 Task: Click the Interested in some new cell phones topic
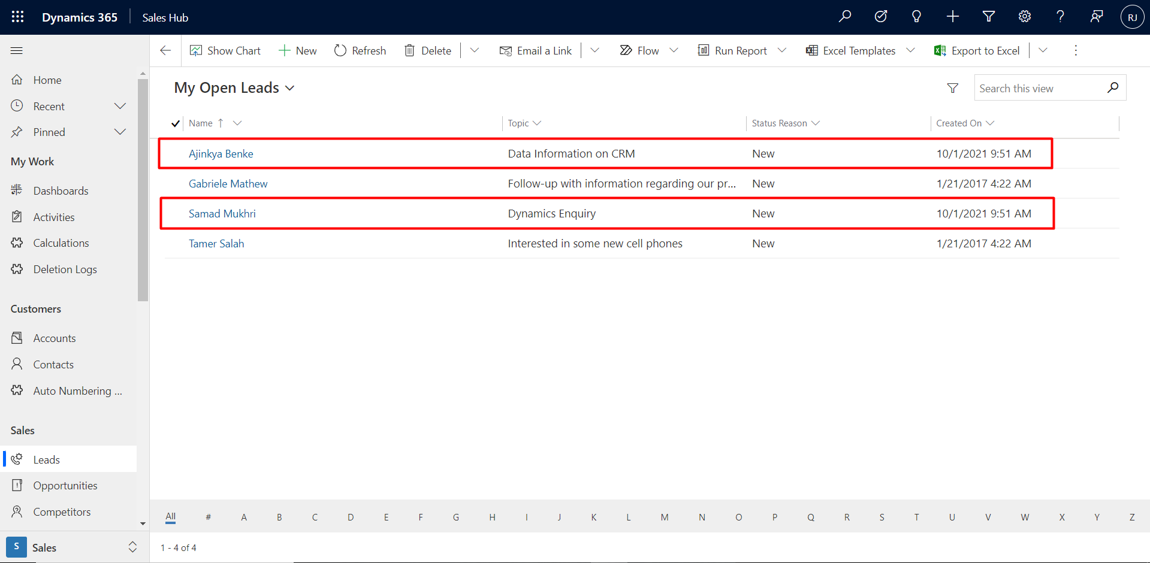point(595,244)
